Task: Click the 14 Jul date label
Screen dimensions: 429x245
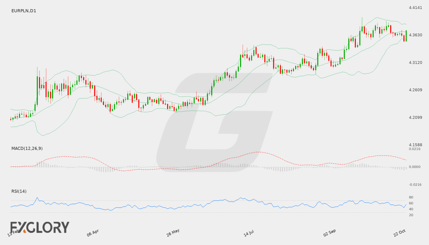Action: click(249, 233)
